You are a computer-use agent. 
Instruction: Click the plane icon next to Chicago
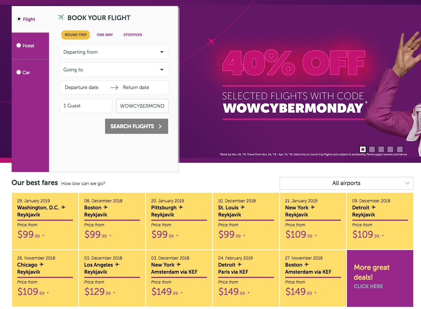(42, 265)
